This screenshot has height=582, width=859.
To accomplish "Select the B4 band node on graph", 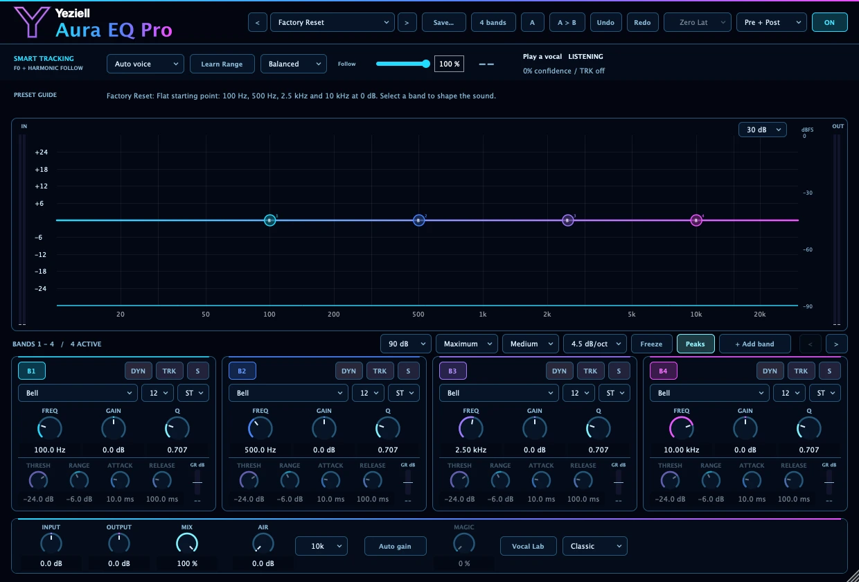I will [696, 220].
